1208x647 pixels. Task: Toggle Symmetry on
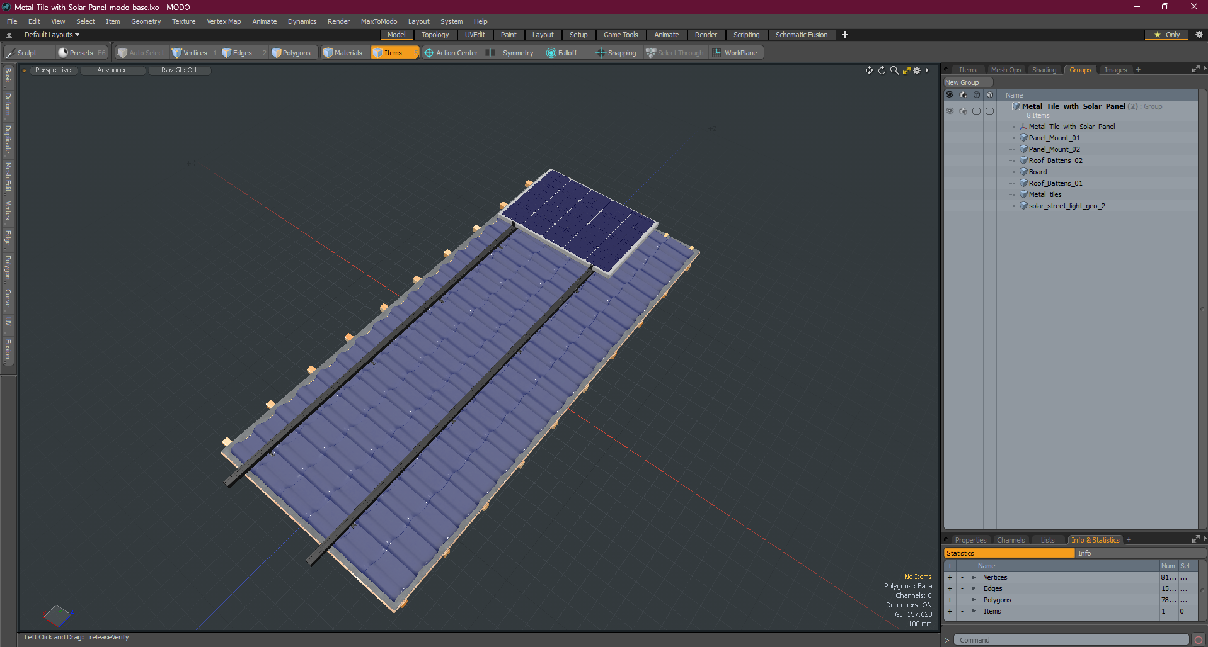511,53
